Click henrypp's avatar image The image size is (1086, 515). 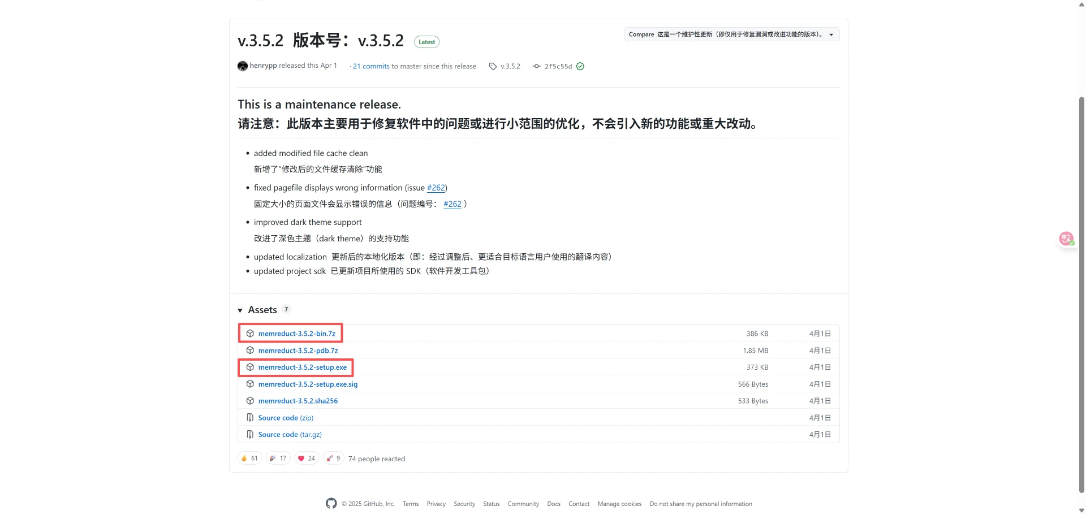243,66
